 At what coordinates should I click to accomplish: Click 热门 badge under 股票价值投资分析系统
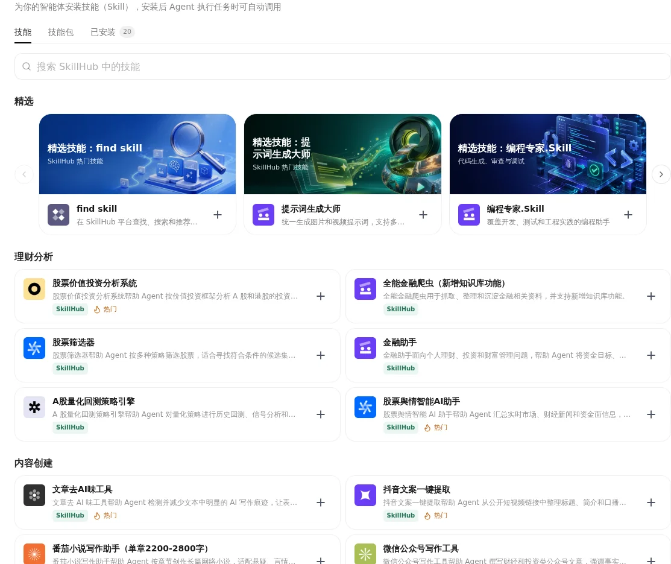tap(106, 309)
